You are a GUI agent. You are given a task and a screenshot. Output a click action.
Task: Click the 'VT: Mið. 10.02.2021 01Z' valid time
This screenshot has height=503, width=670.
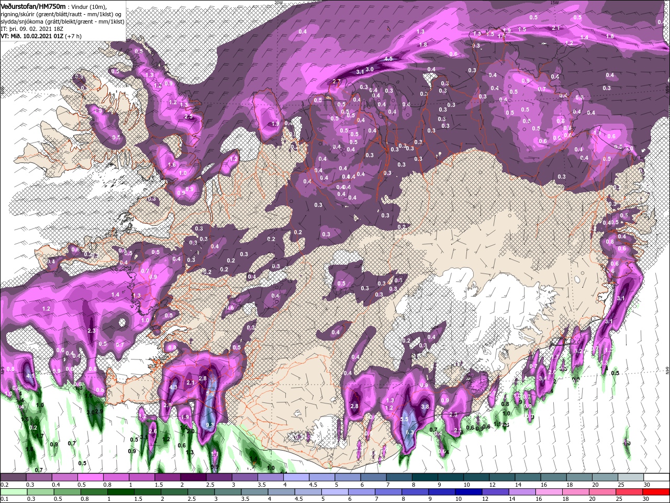point(32,36)
